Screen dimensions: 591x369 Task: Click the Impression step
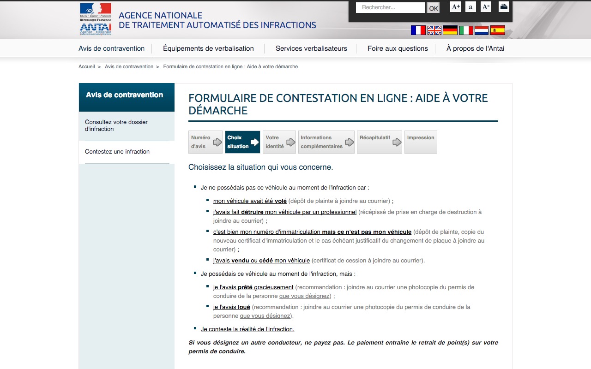tap(421, 142)
